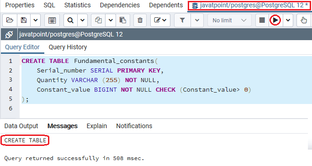The width and height of the screenshot is (312, 166).
Task: Execute query with the play button
Action: pyautogui.click(x=275, y=20)
